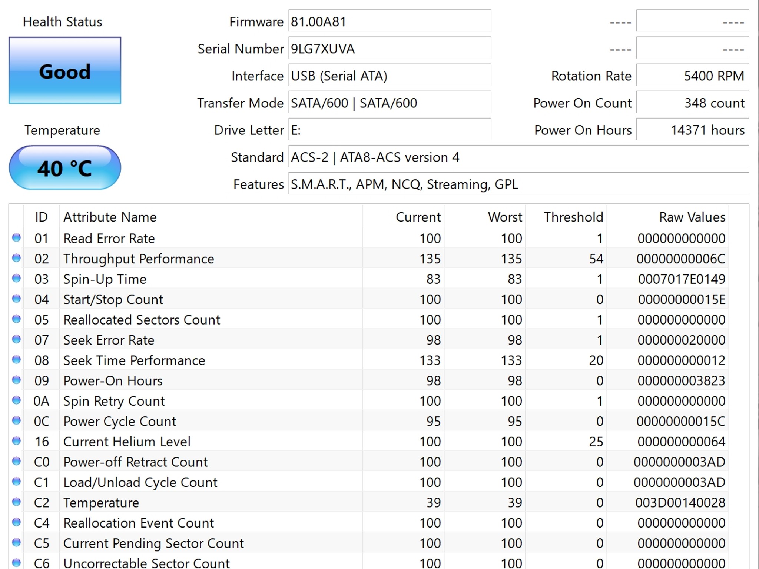Click status dot for Current Helium Level
The height and width of the screenshot is (569, 759).
[x=16, y=441]
